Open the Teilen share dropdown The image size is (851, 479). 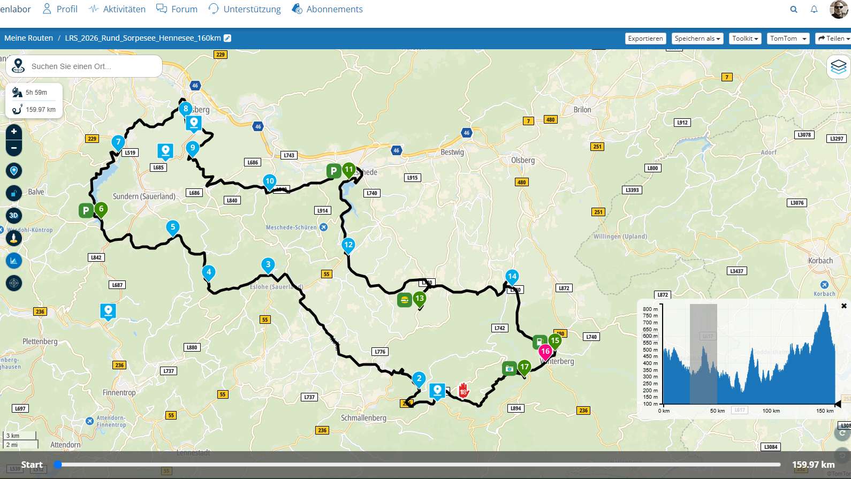coord(834,39)
